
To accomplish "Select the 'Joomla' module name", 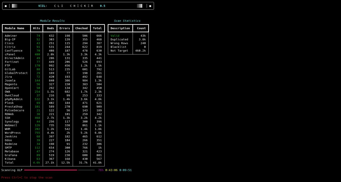I will click(x=10, y=80).
